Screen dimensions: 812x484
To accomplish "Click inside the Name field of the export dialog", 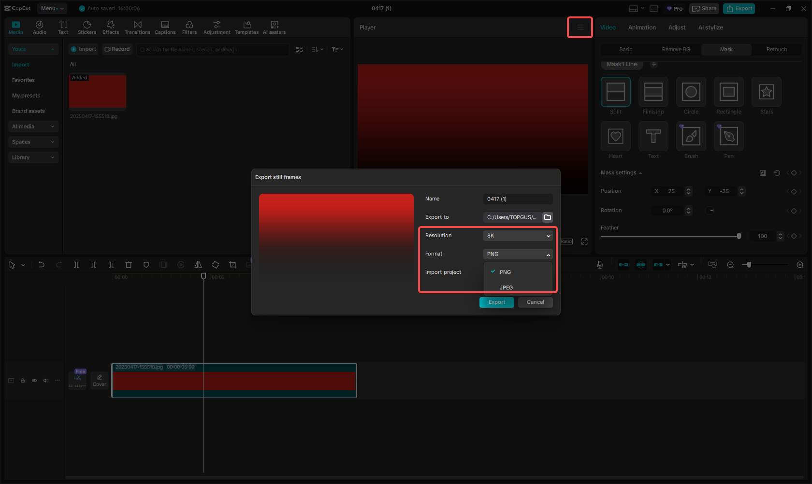I will 518,199.
